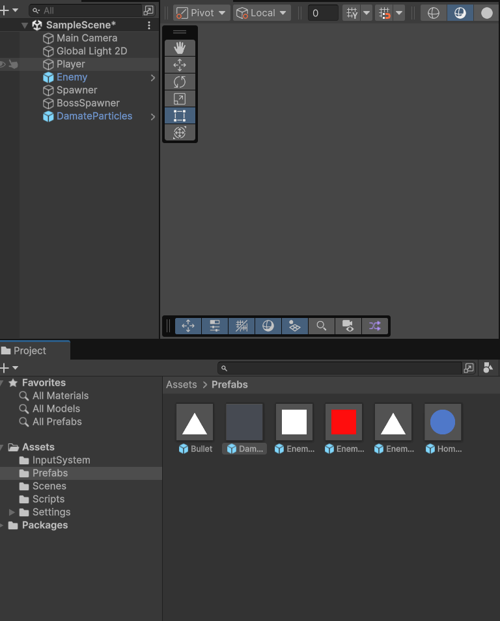Screen dimensions: 500x621
Task: Select the Scripts folder
Action: [48, 499]
